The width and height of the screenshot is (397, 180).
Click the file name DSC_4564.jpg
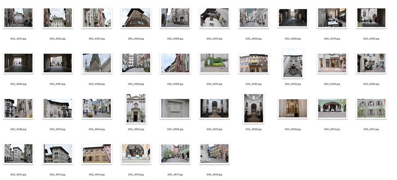click(136, 39)
